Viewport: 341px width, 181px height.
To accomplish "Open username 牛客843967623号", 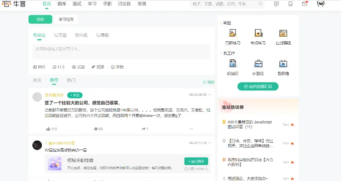I will [x=59, y=143].
